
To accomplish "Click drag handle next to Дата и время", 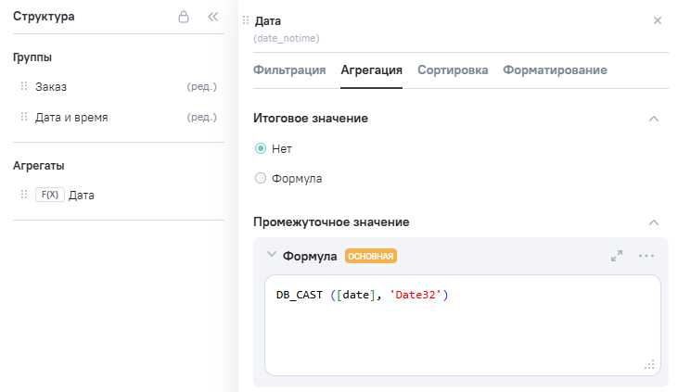I will [x=24, y=117].
